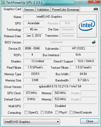
Task: Open the Intel(R) HD Graphics dropdown
Action: pos(32,122)
